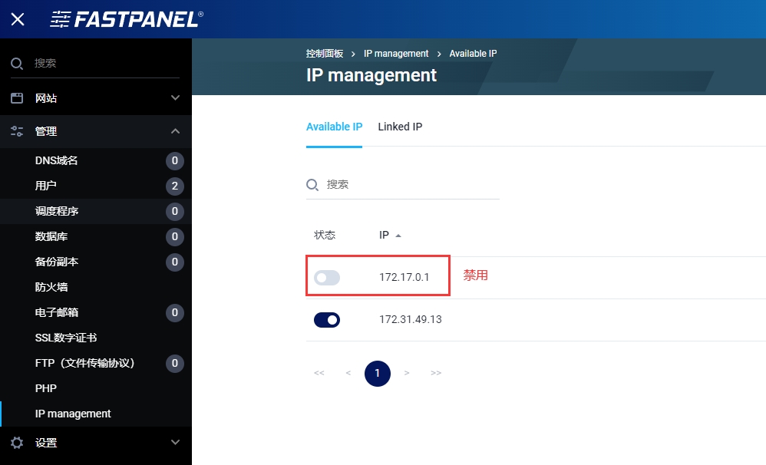Enable the 172.17.0.1 IP toggle

pos(327,278)
